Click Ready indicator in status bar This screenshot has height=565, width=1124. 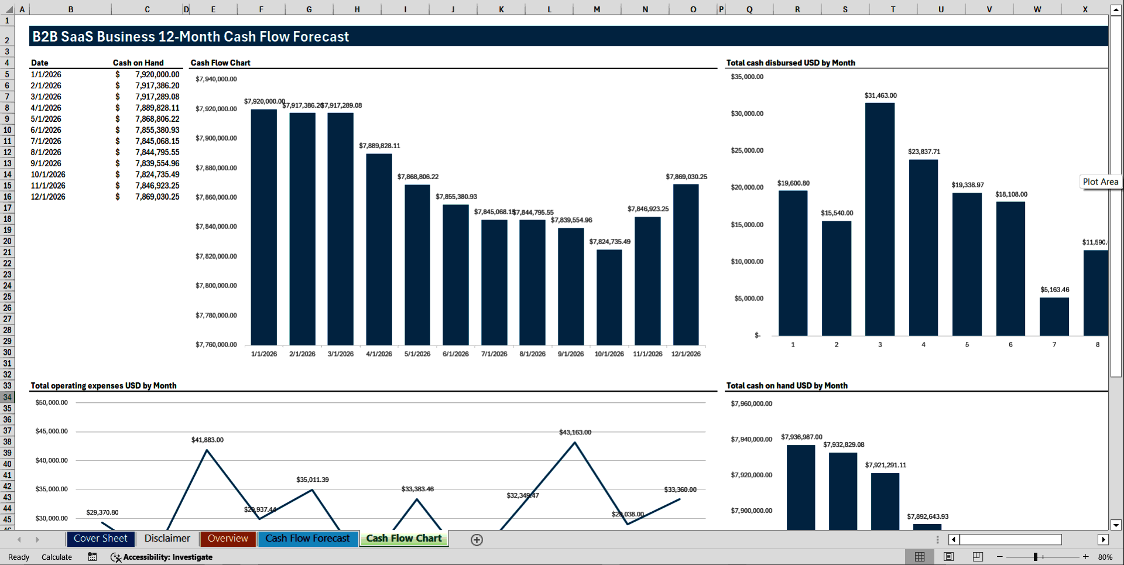18,557
